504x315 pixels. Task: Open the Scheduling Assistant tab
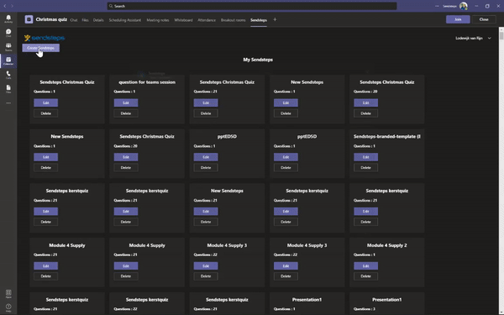point(124,20)
